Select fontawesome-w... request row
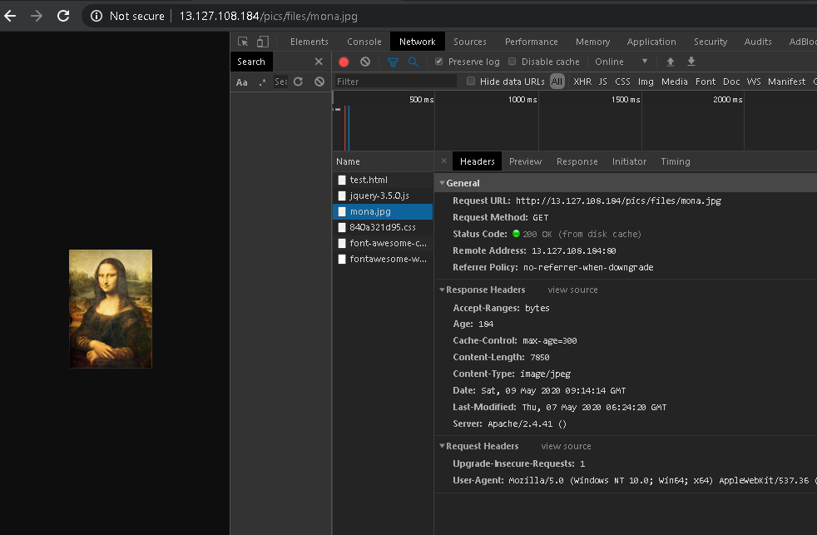 coord(383,259)
